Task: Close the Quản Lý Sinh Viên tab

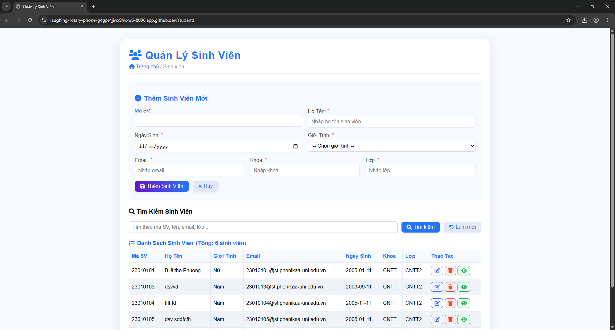Action: click(82, 6)
